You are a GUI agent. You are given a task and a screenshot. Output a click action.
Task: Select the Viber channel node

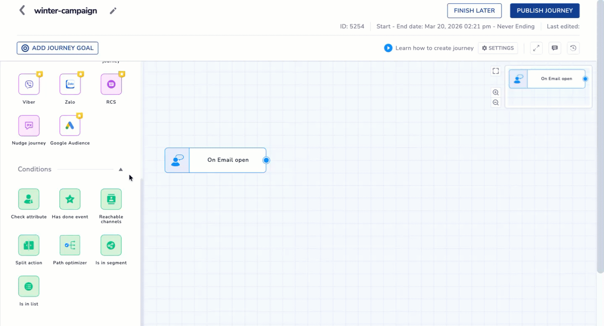pos(29,84)
